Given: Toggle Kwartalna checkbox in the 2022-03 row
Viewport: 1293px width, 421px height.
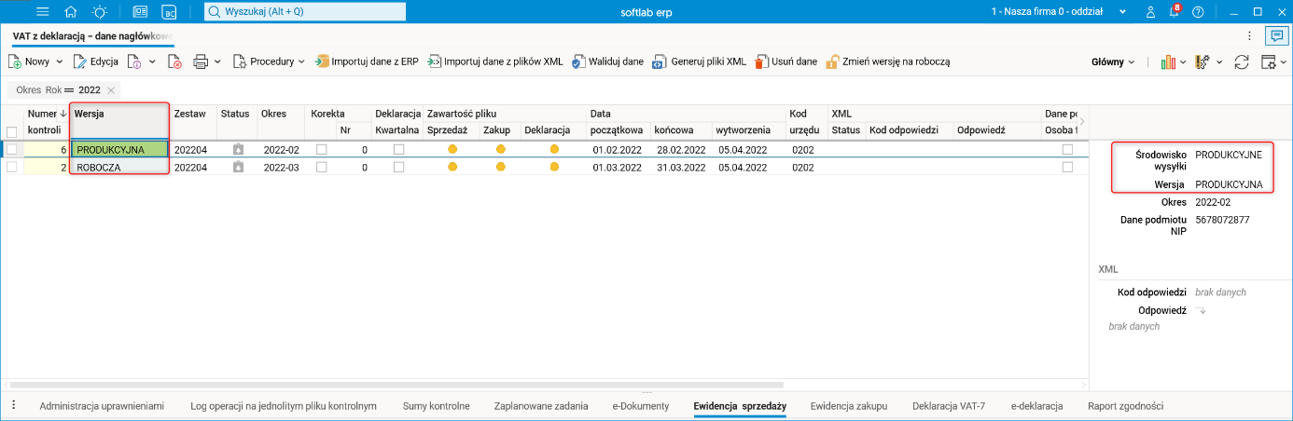Looking at the screenshot, I should coord(398,167).
